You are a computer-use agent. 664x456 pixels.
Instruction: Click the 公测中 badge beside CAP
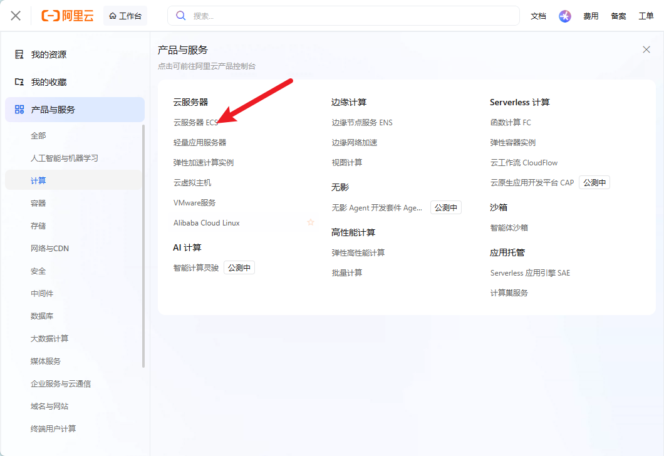pos(594,182)
